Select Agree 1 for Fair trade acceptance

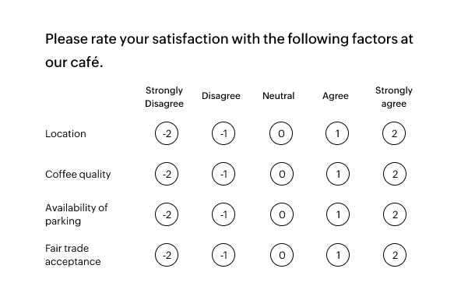point(338,255)
